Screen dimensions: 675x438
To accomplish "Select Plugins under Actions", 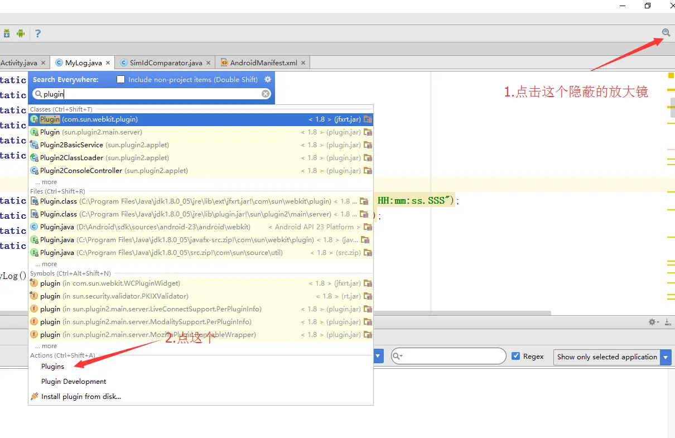I will (x=52, y=367).
